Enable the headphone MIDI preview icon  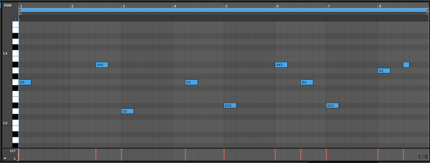(x=15, y=19)
